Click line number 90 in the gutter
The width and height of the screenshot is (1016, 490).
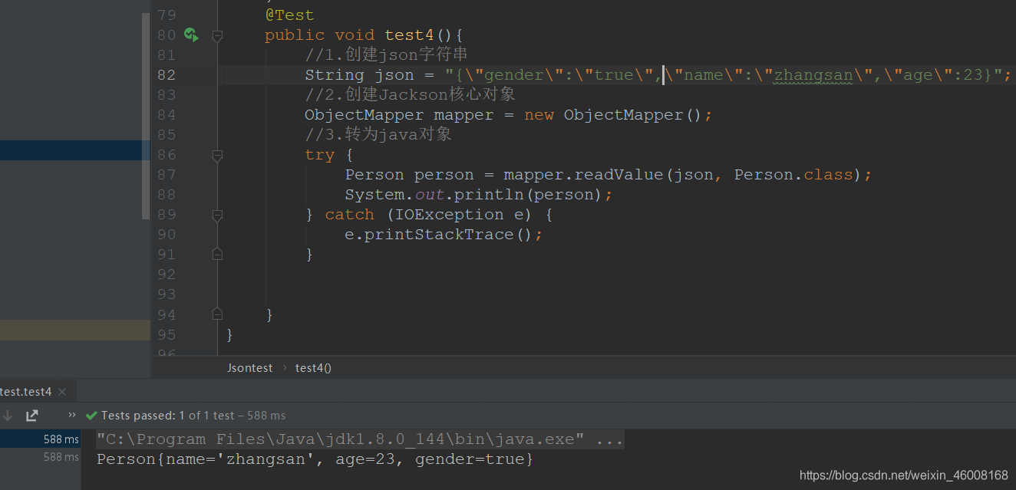click(166, 234)
